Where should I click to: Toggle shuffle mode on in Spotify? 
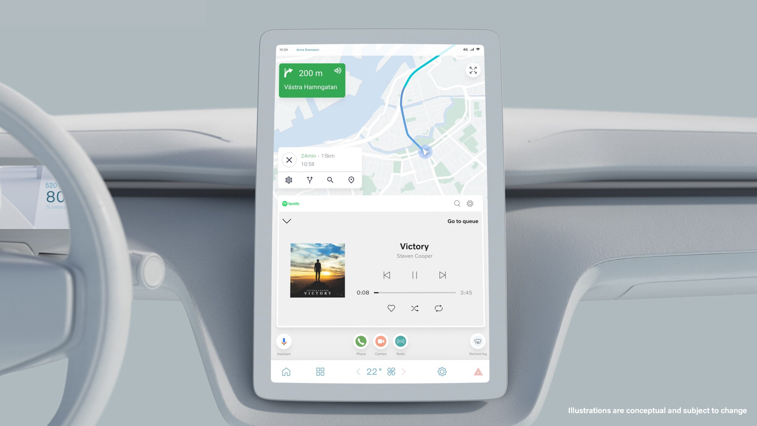click(414, 308)
